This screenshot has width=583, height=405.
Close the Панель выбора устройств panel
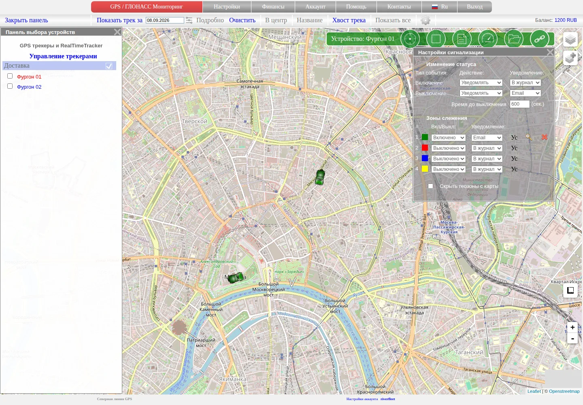(117, 32)
